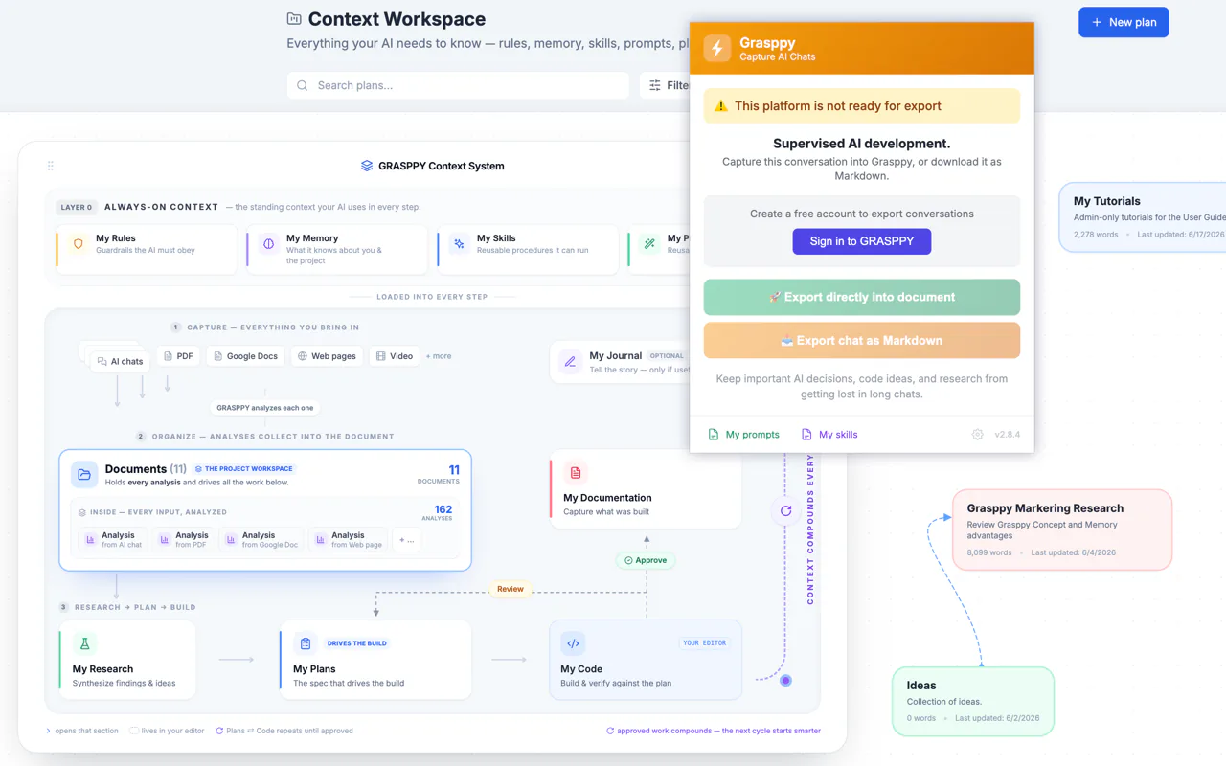Click 'This platform is not ready for export' text
The image size is (1226, 766).
(838, 106)
